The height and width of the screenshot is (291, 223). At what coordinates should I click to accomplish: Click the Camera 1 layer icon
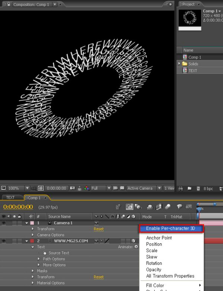(50, 223)
